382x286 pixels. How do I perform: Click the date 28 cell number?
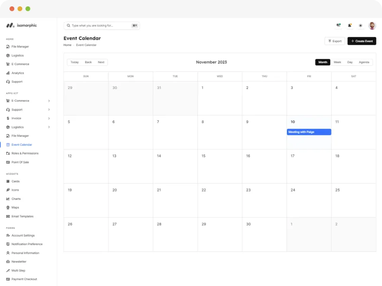tap(159, 224)
